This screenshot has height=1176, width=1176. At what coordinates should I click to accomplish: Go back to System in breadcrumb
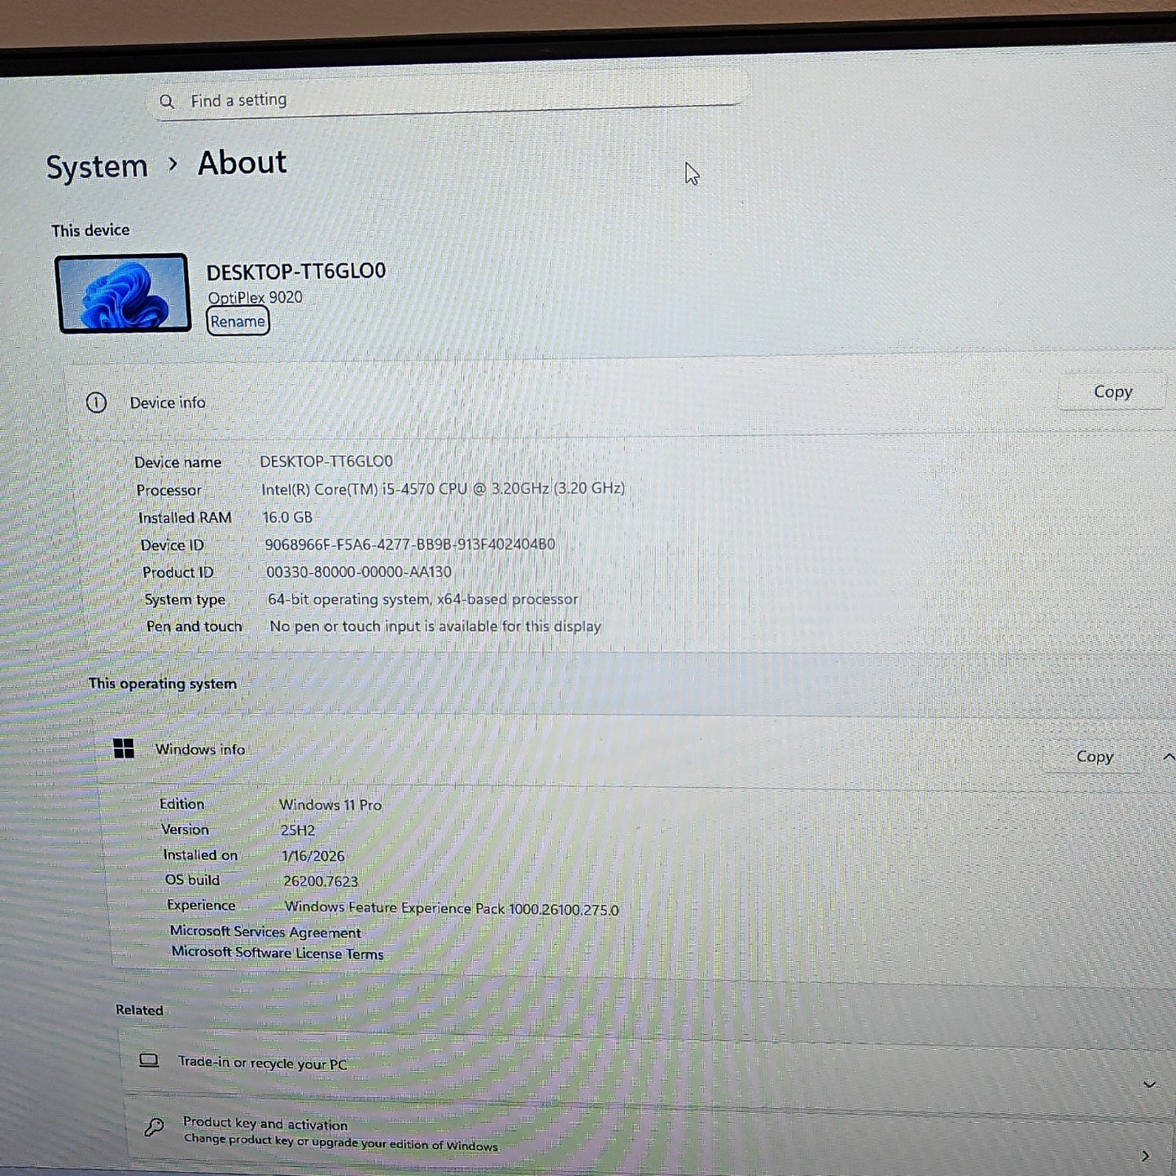97,167
